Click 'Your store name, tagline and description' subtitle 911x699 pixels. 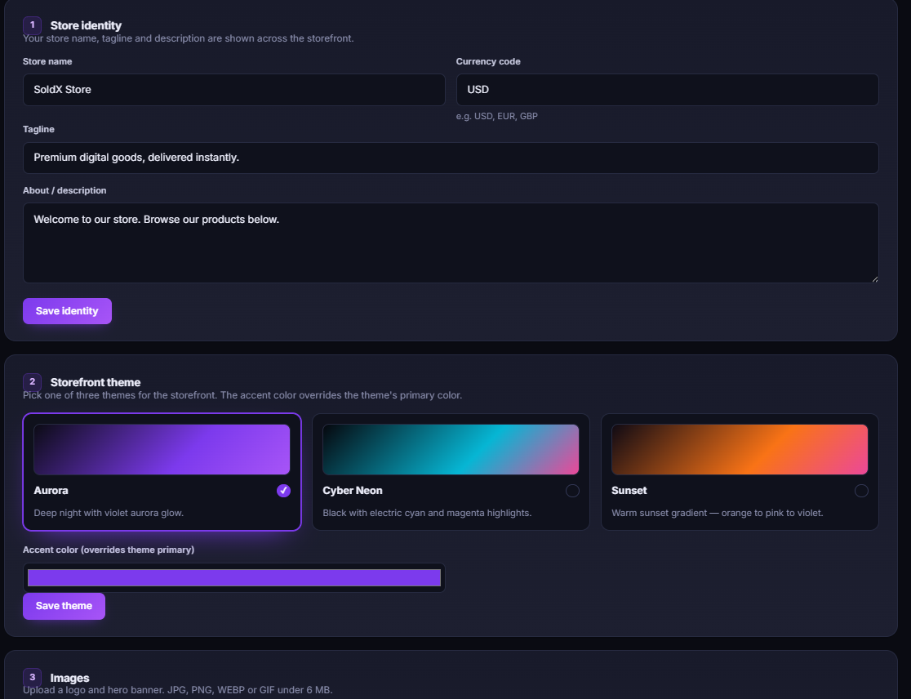(189, 38)
